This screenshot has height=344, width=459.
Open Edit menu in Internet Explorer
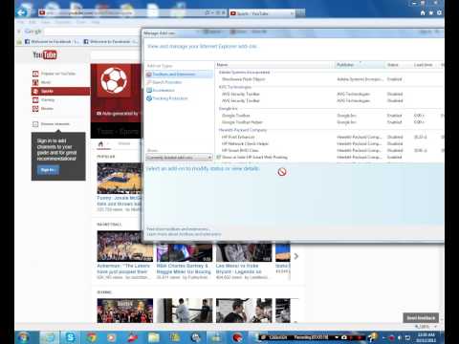(x=33, y=22)
